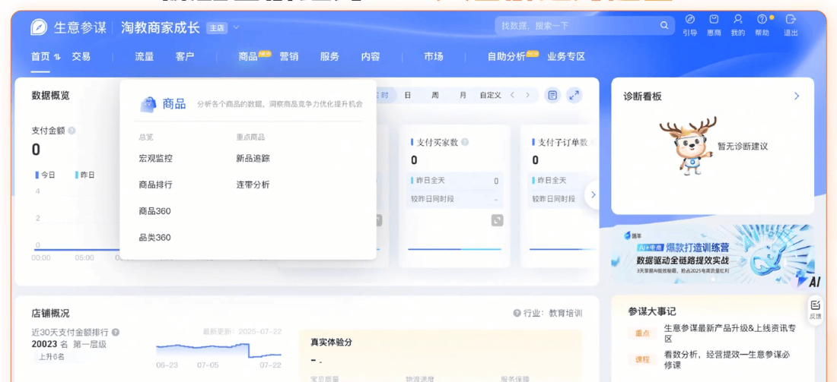
Task: Toggle the 昨日 chart legend
Action: pyautogui.click(x=84, y=175)
